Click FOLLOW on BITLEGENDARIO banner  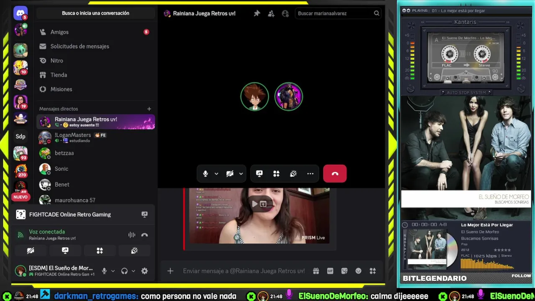[521, 276]
